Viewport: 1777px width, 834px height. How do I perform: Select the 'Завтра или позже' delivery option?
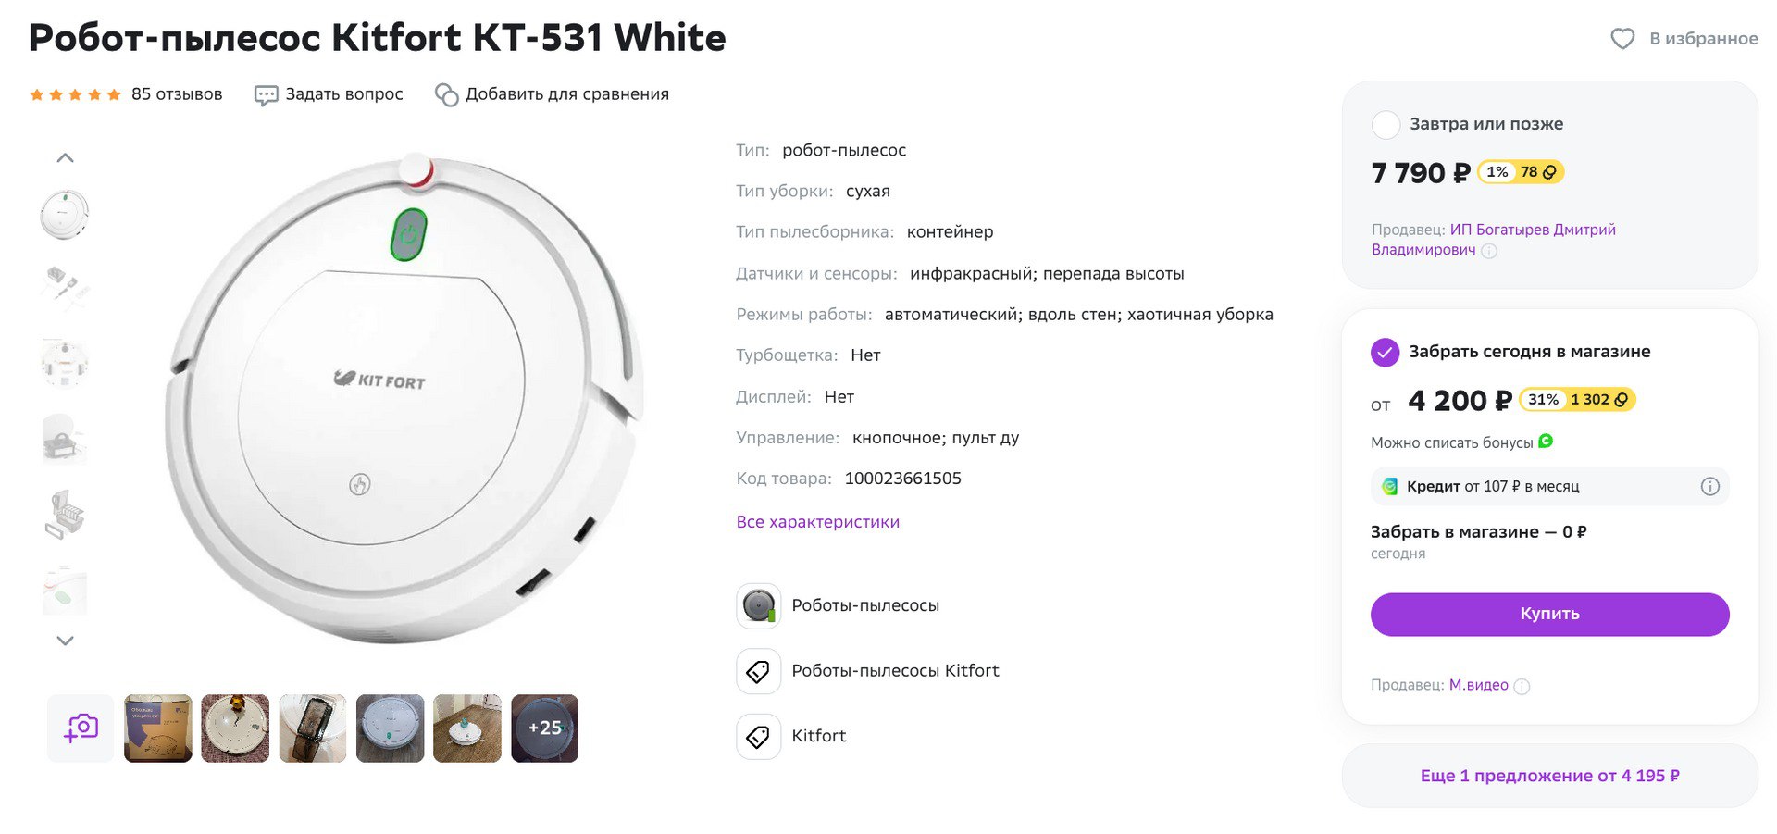tap(1386, 124)
